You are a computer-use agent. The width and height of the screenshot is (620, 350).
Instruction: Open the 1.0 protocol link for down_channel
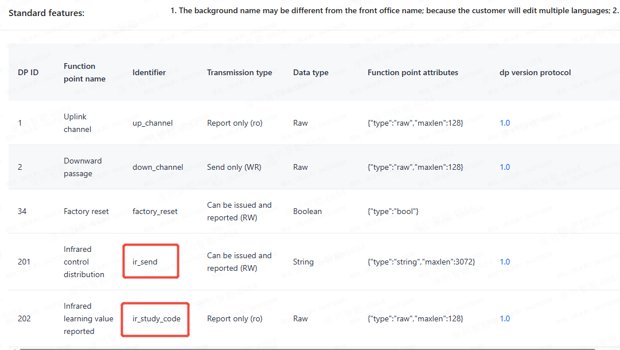pyautogui.click(x=505, y=167)
